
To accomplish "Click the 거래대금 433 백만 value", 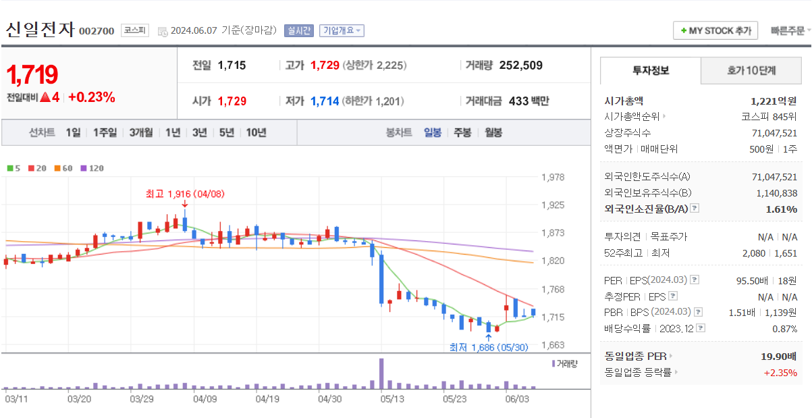I will click(529, 101).
